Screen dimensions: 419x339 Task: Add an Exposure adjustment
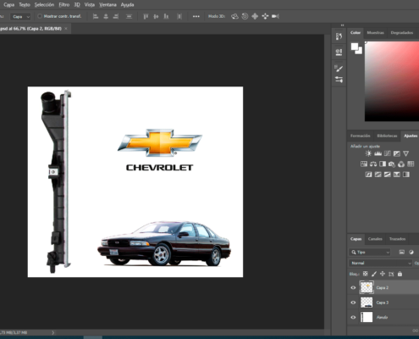click(397, 153)
